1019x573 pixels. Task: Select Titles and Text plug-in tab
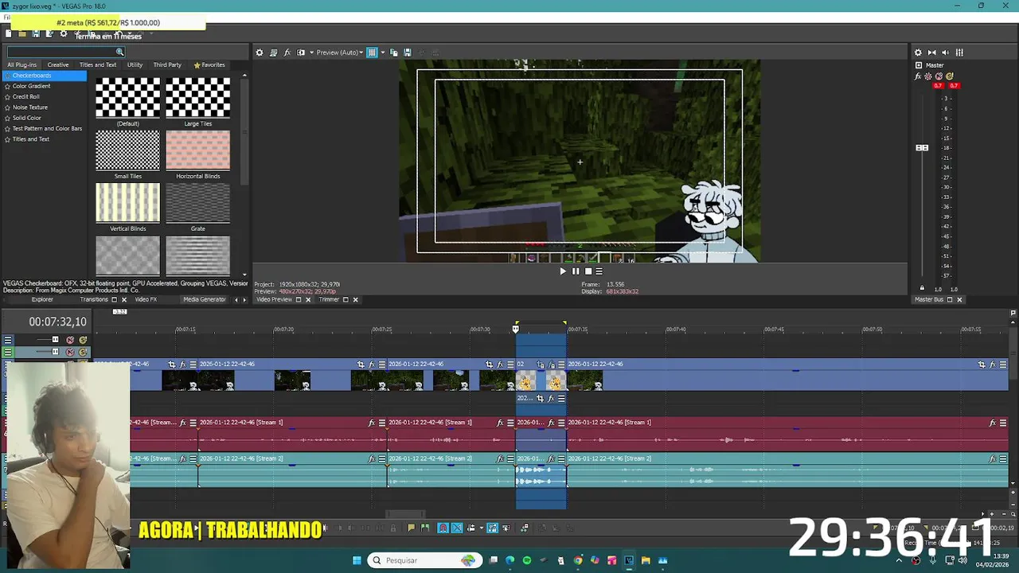click(x=98, y=64)
